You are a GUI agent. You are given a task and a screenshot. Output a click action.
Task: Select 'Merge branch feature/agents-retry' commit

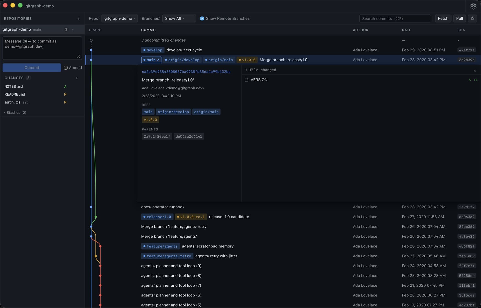point(283,227)
